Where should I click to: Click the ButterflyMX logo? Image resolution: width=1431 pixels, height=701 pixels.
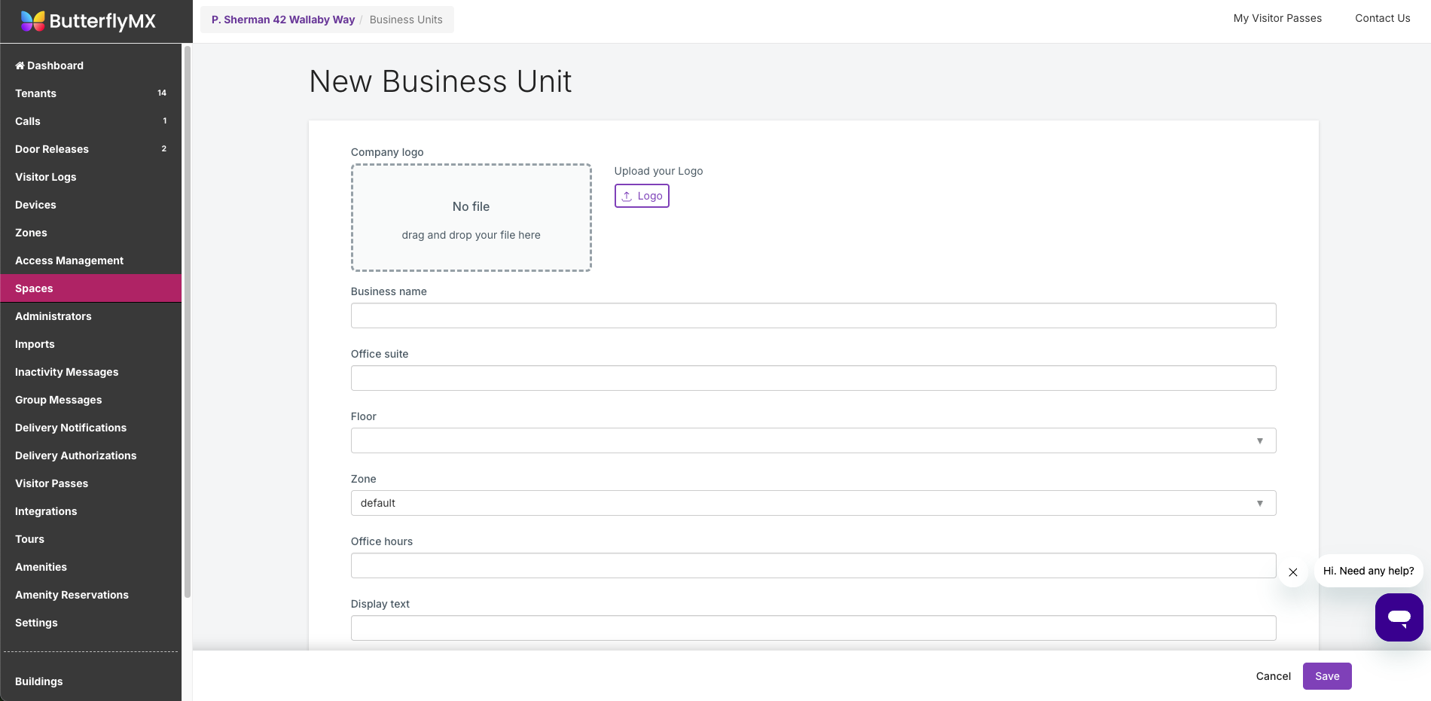point(88,21)
